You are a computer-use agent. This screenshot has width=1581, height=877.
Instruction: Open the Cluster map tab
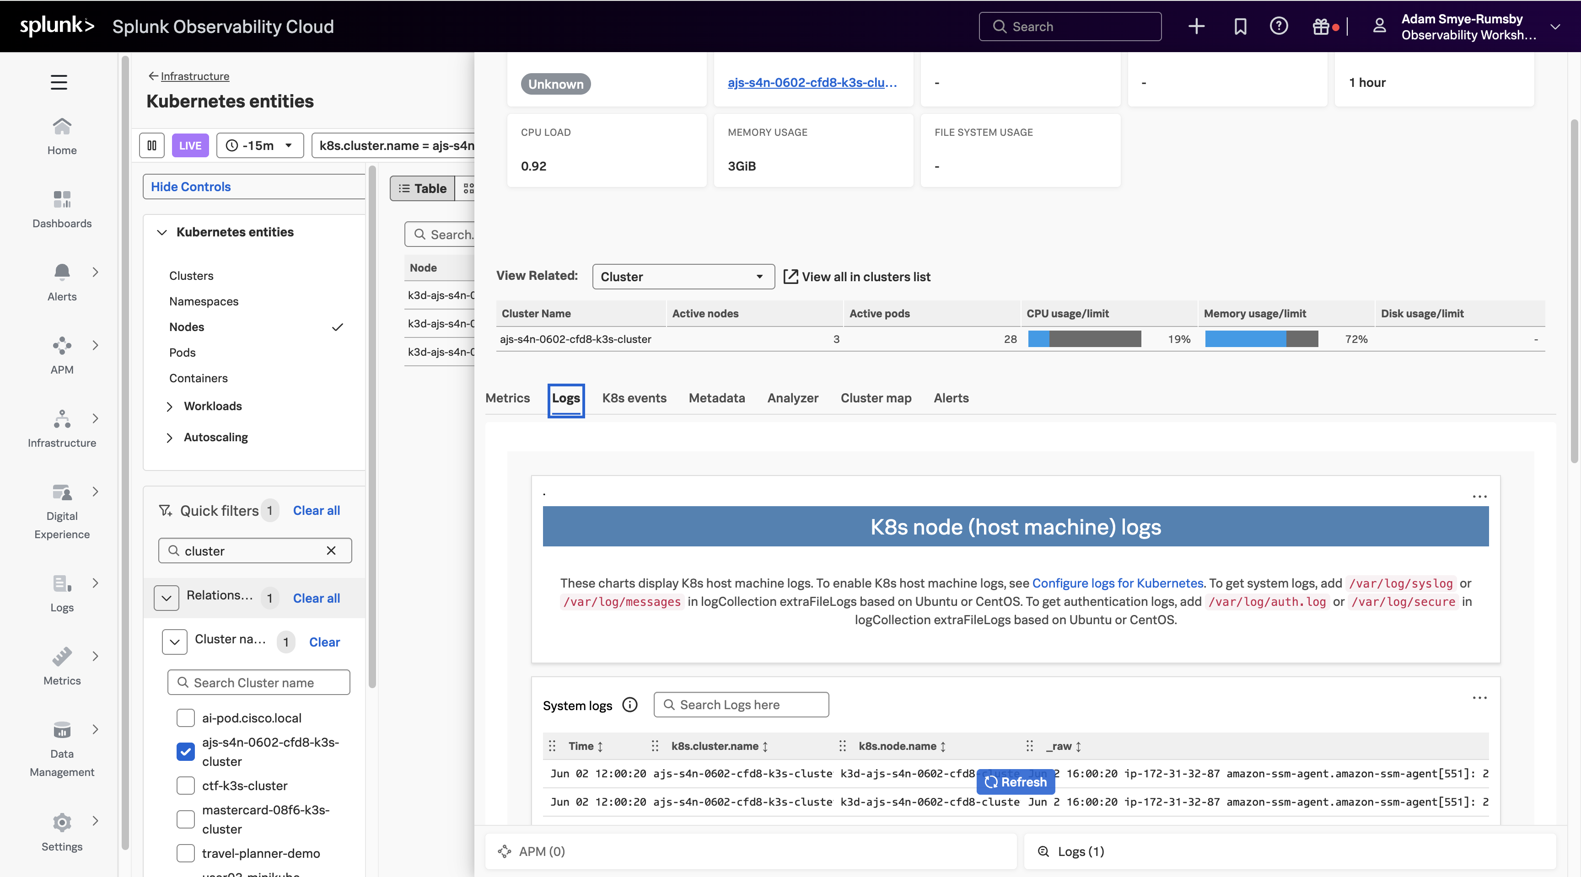[x=876, y=398]
